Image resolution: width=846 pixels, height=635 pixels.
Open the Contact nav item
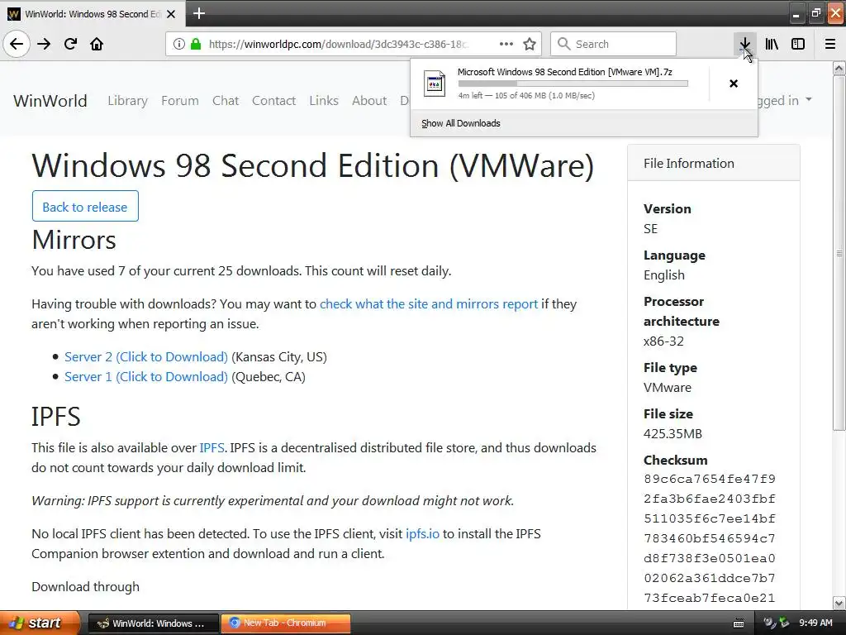pos(273,100)
